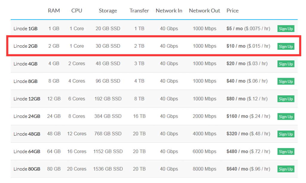Click Sign Up for Linode 80GB plan
Image resolution: width=306 pixels, height=183 pixels.
point(286,169)
